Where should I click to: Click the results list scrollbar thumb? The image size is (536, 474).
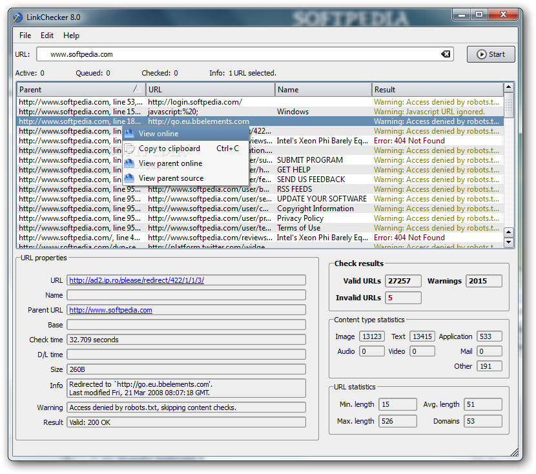509,106
